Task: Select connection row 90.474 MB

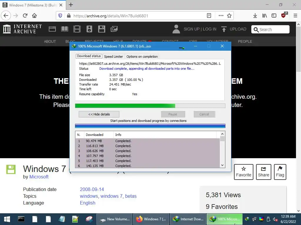Action: point(148,141)
